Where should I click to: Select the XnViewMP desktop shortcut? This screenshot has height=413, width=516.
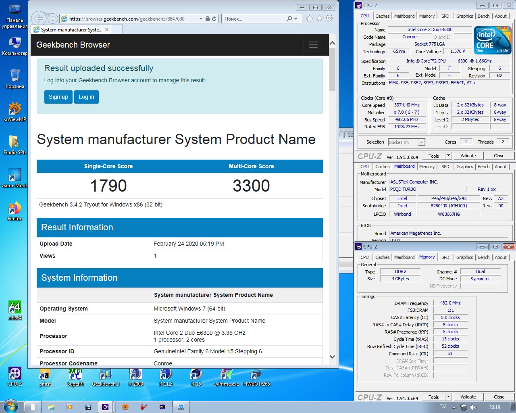[15, 112]
